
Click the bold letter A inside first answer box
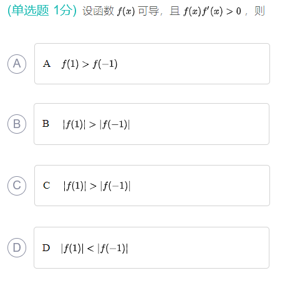point(47,64)
